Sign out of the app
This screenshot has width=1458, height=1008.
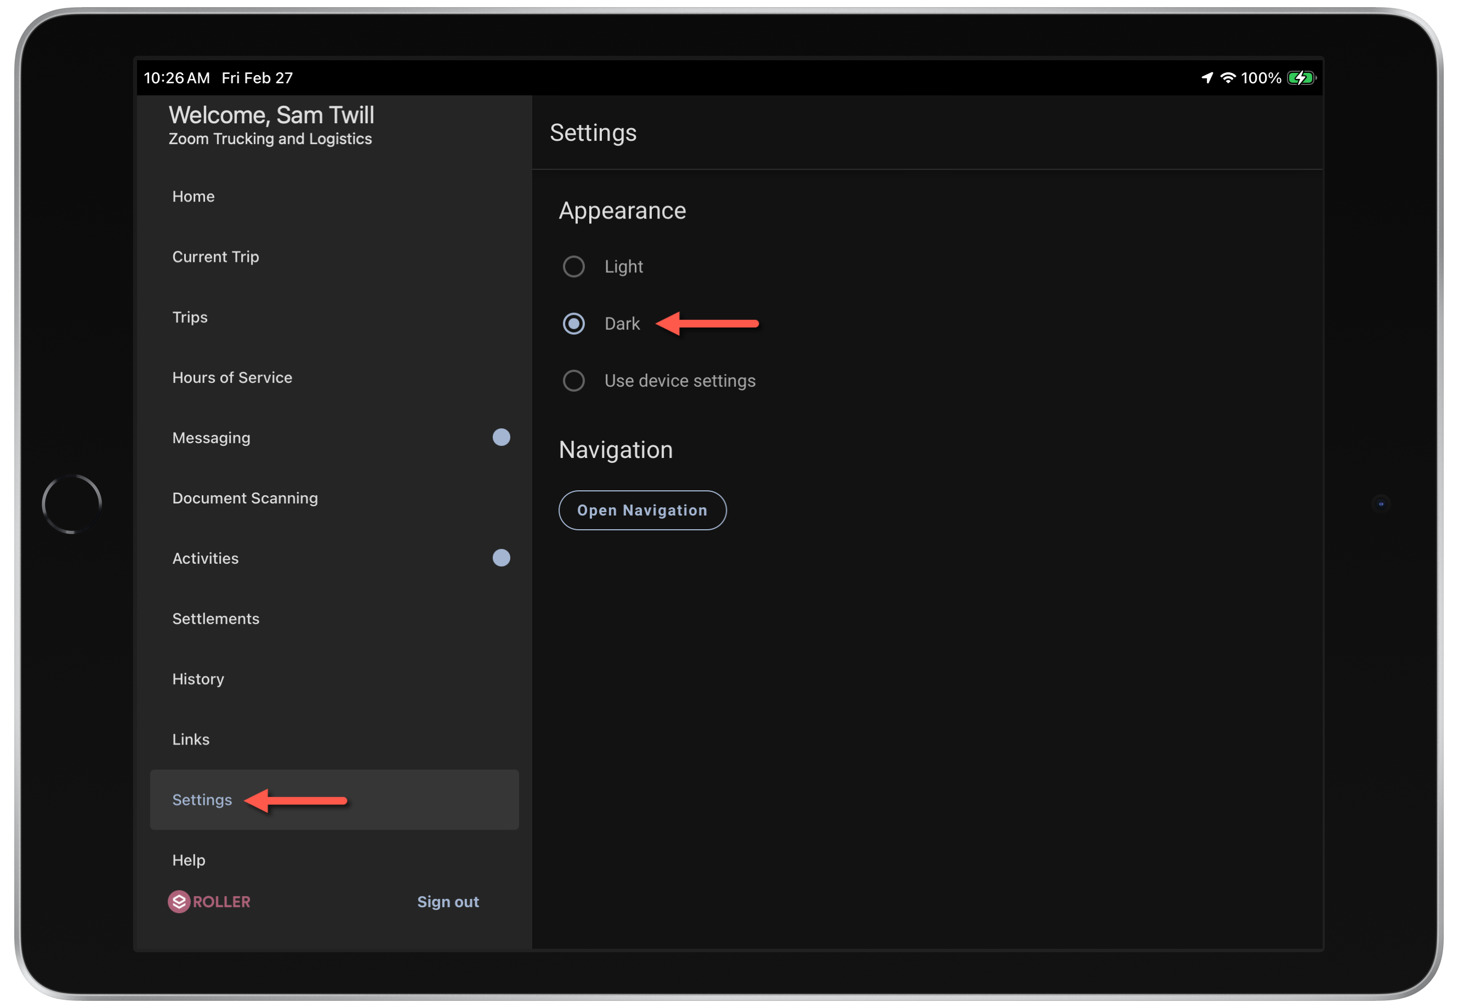[x=448, y=901]
